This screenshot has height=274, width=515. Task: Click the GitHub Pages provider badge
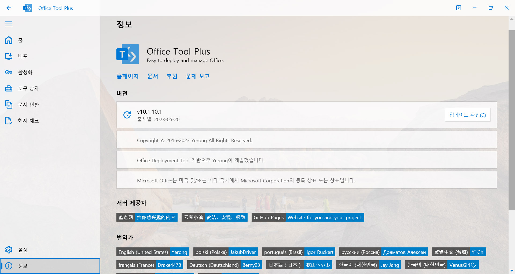click(x=308, y=217)
